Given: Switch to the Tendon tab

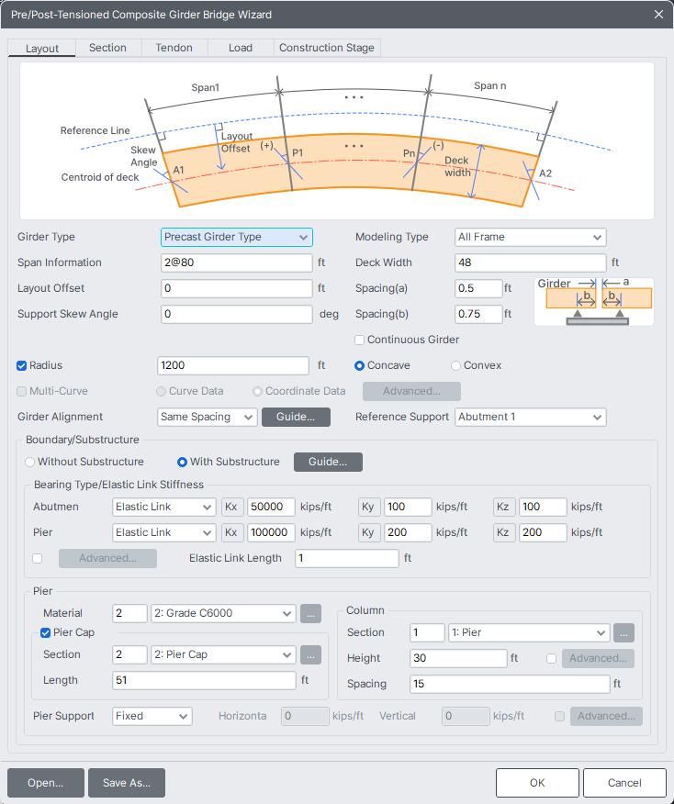Looking at the screenshot, I should (x=174, y=48).
